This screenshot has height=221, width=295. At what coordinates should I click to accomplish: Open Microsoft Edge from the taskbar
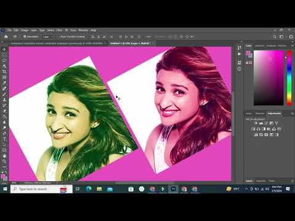88,189
